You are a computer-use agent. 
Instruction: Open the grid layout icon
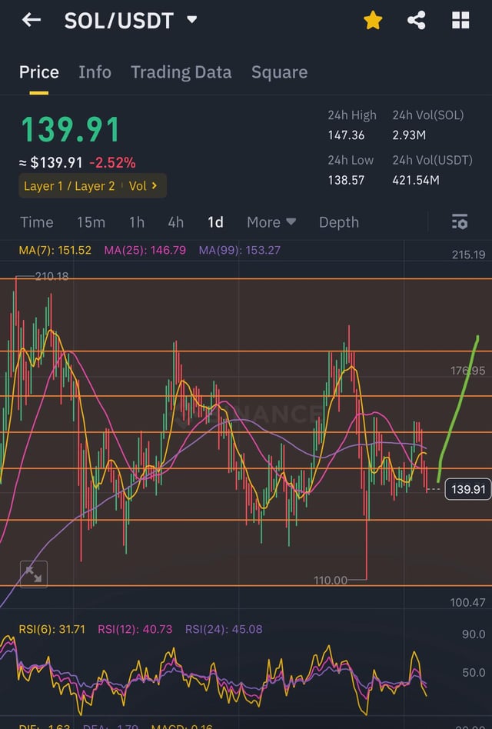click(x=460, y=21)
